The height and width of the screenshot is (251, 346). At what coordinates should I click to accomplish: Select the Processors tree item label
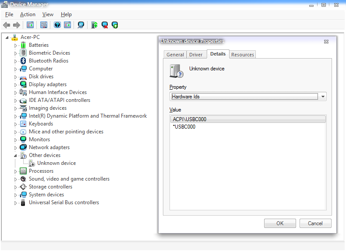tap(41, 171)
